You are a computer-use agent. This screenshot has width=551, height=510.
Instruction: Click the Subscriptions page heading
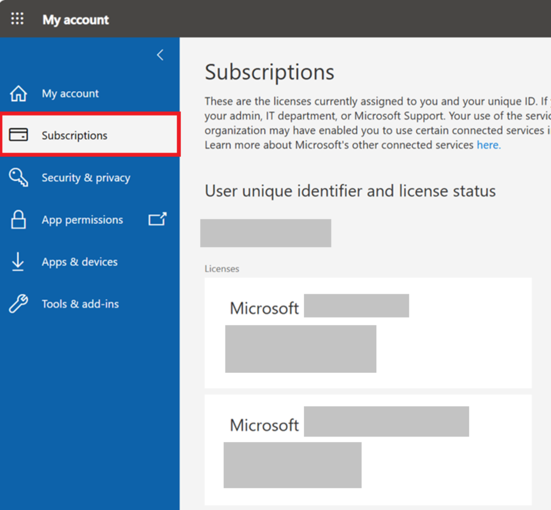[x=270, y=72]
